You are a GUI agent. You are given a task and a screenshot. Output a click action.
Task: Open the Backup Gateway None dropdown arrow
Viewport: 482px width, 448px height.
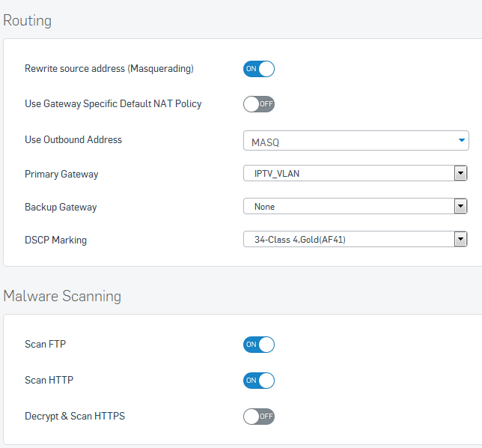click(x=460, y=206)
